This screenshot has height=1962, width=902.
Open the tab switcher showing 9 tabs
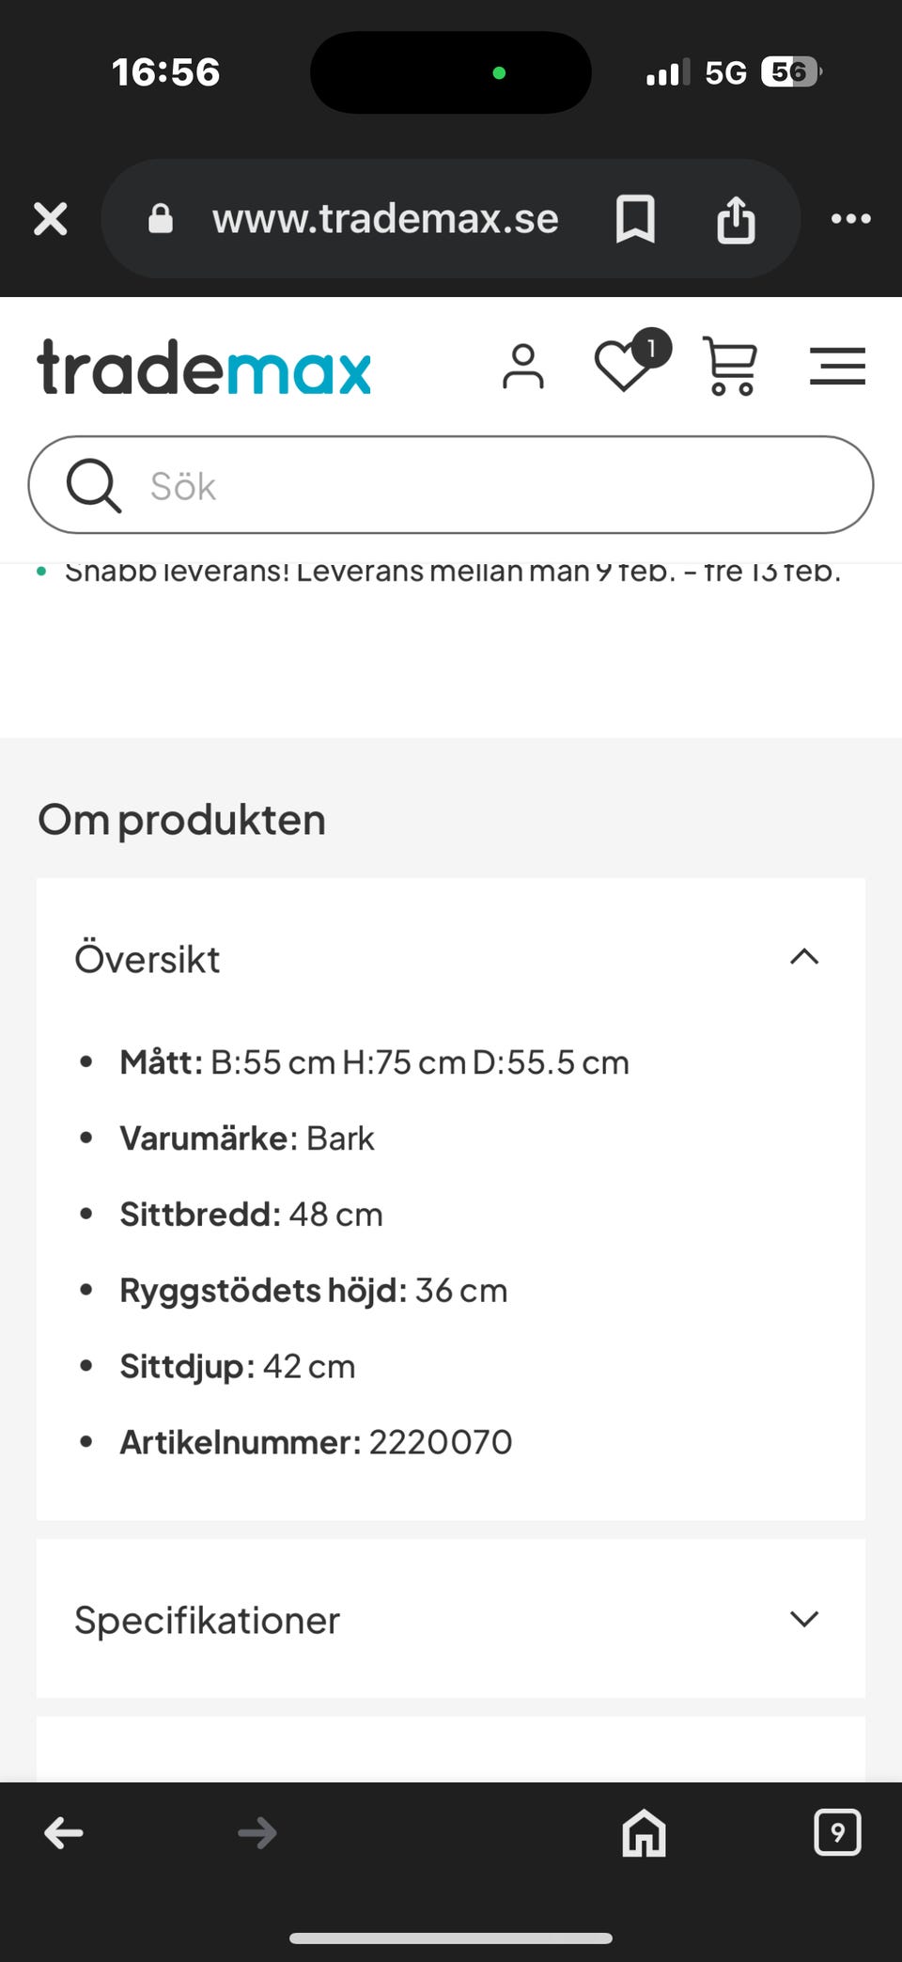pyautogui.click(x=837, y=1832)
